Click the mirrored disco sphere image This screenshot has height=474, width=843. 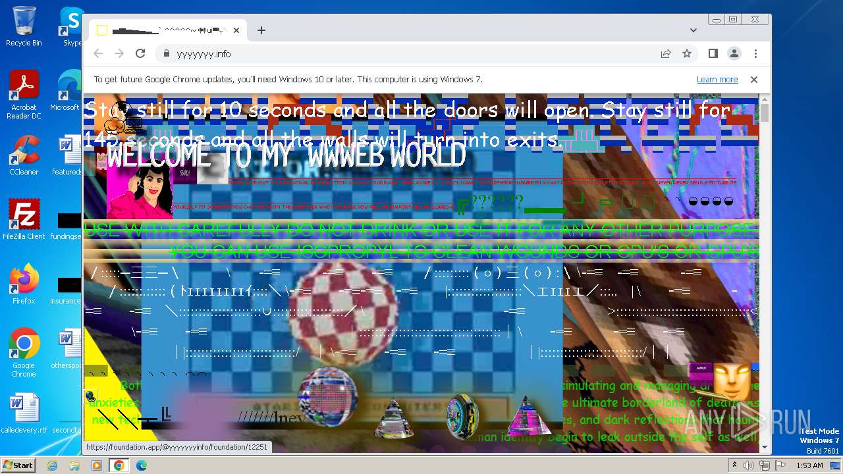coord(327,397)
